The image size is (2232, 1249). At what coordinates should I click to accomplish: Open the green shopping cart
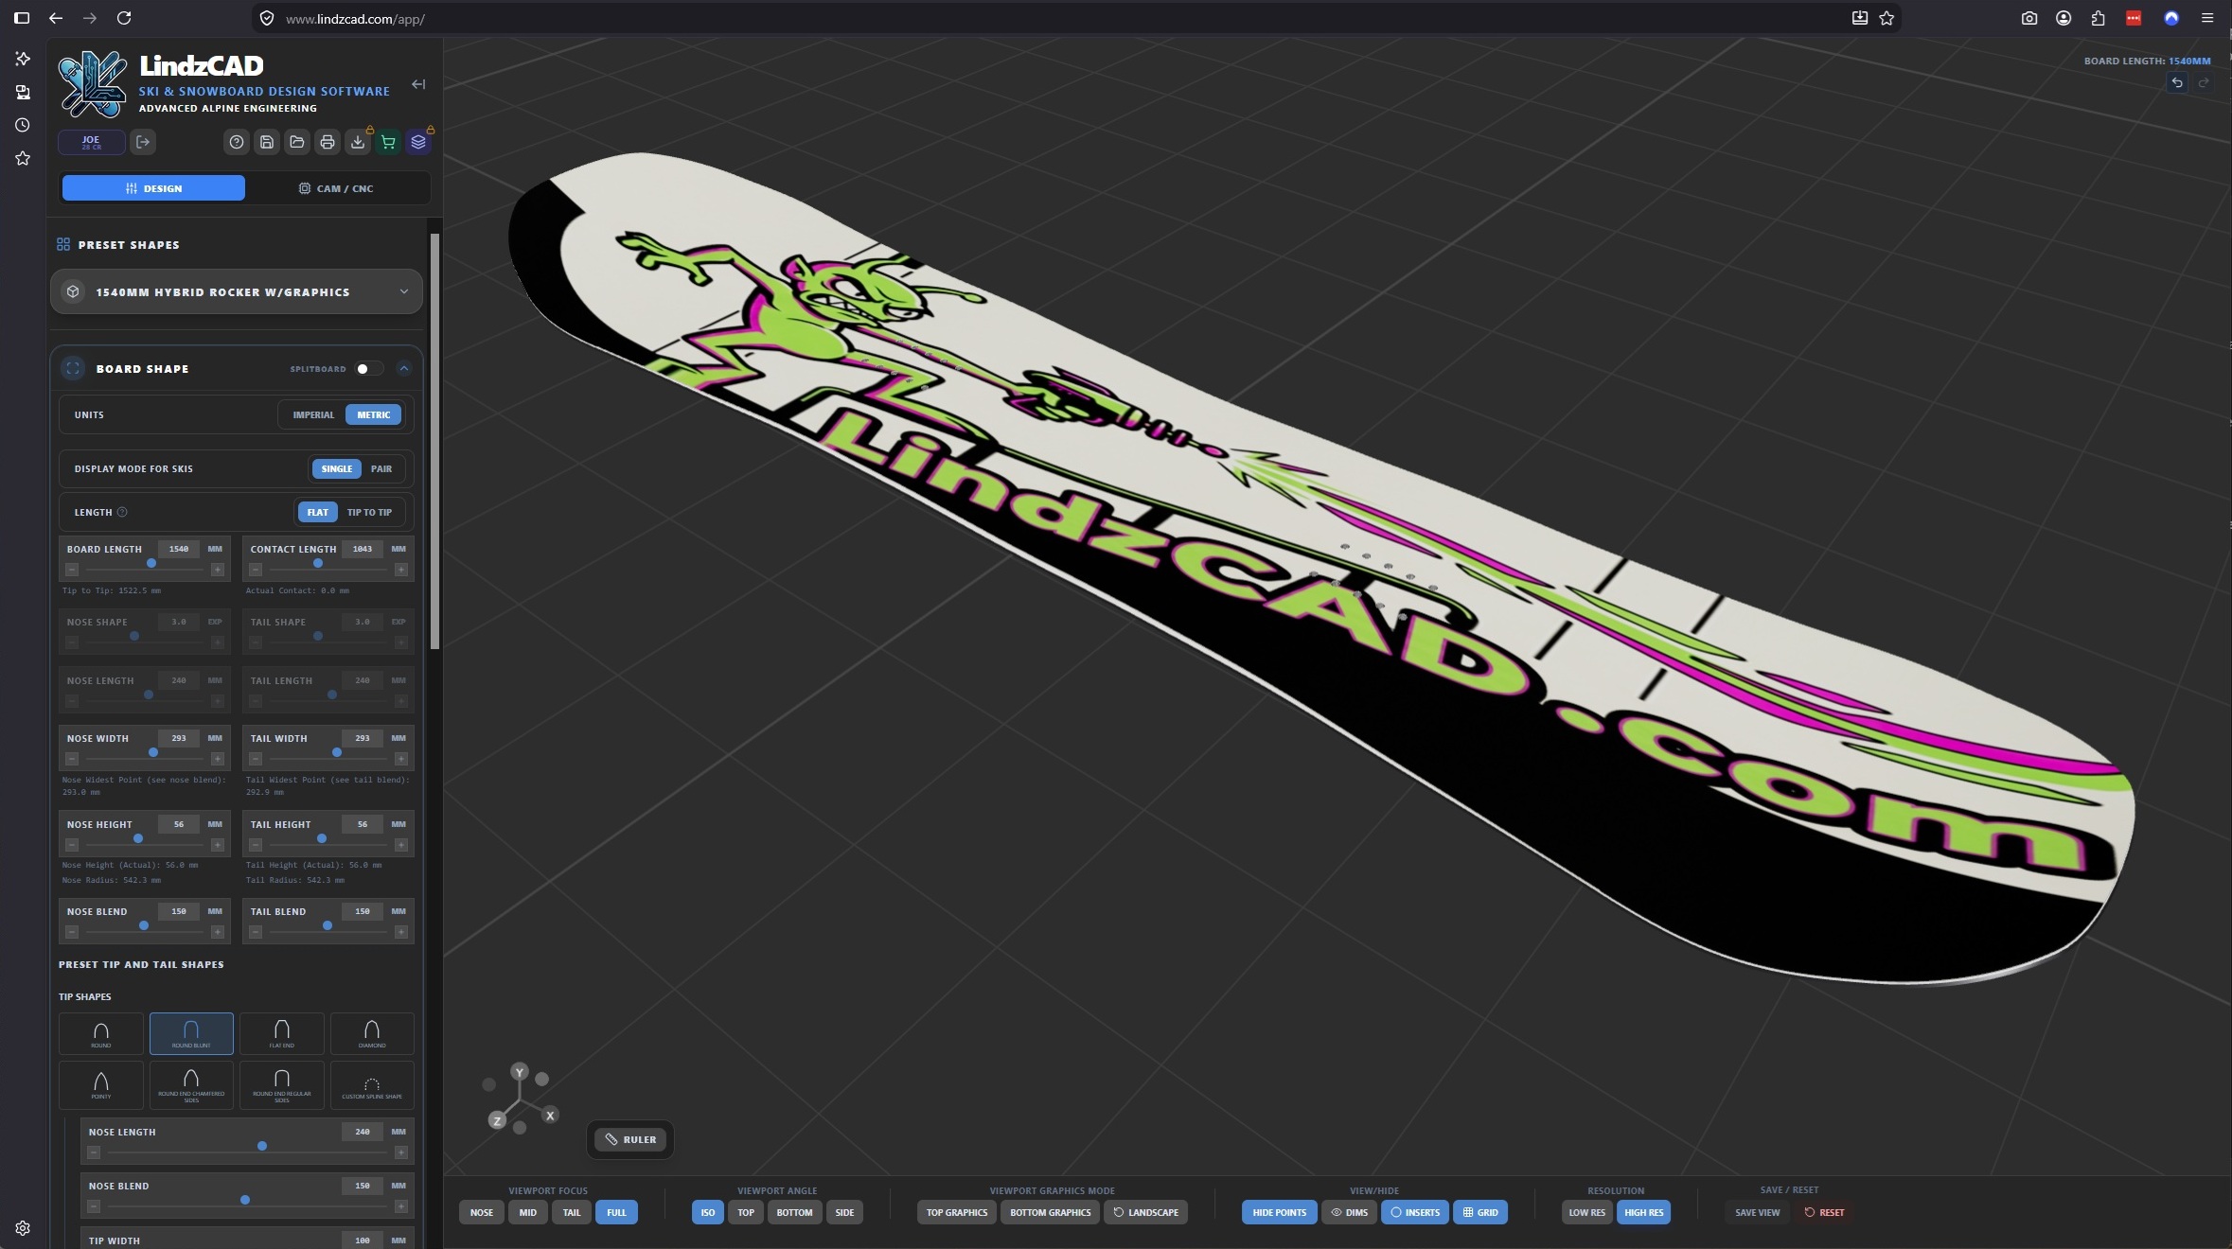388,142
